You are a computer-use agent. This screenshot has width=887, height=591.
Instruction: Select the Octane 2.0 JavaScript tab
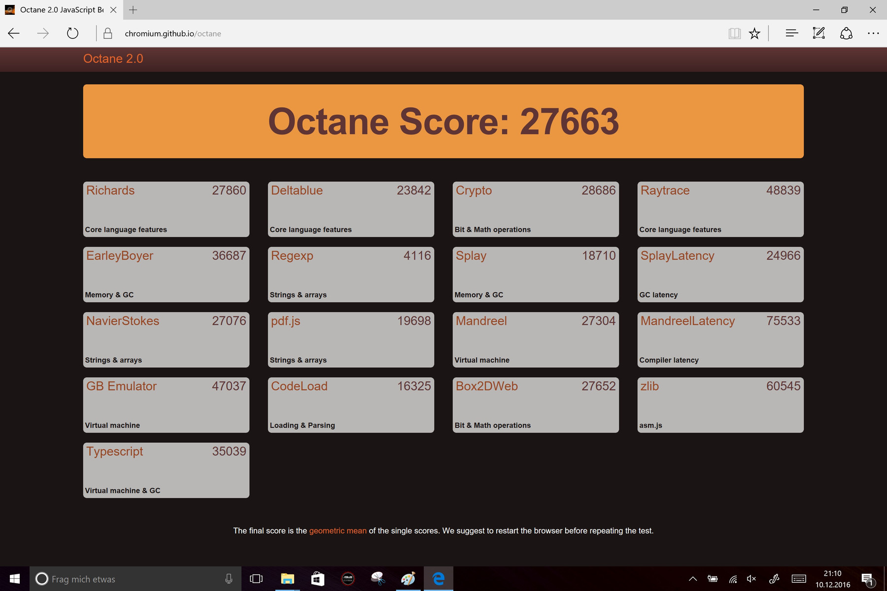tap(61, 10)
